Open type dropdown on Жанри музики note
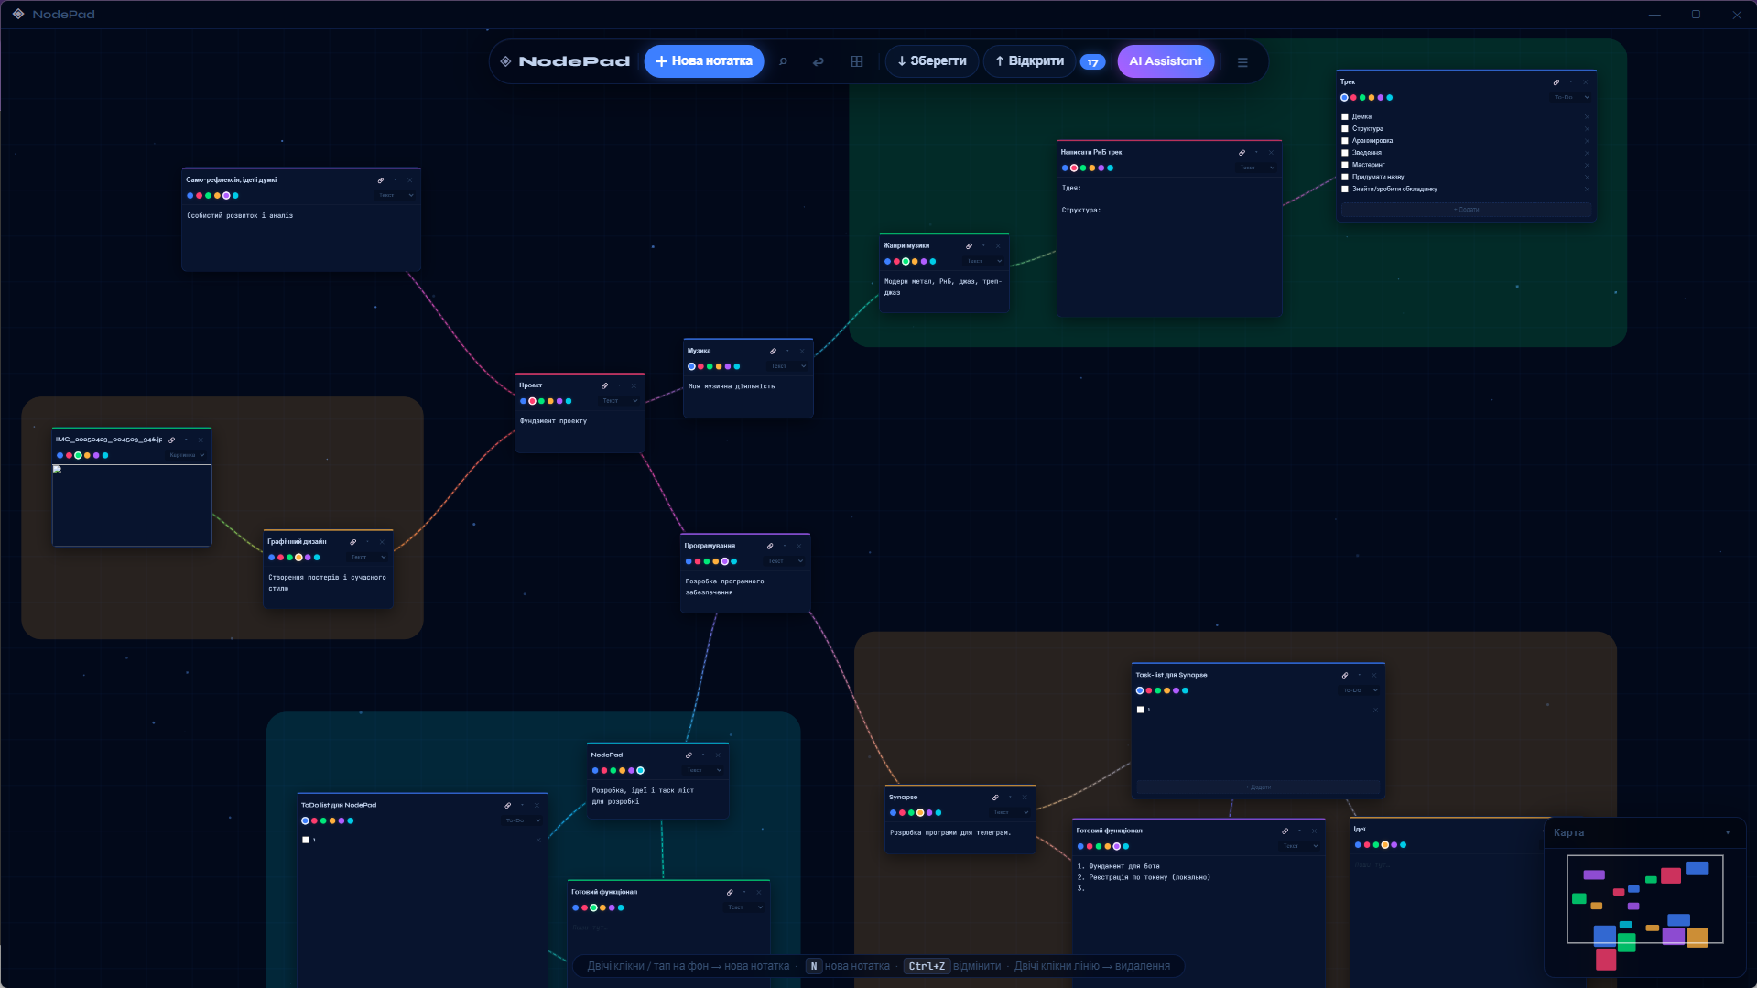The height and width of the screenshot is (988, 1757). pos(985,262)
